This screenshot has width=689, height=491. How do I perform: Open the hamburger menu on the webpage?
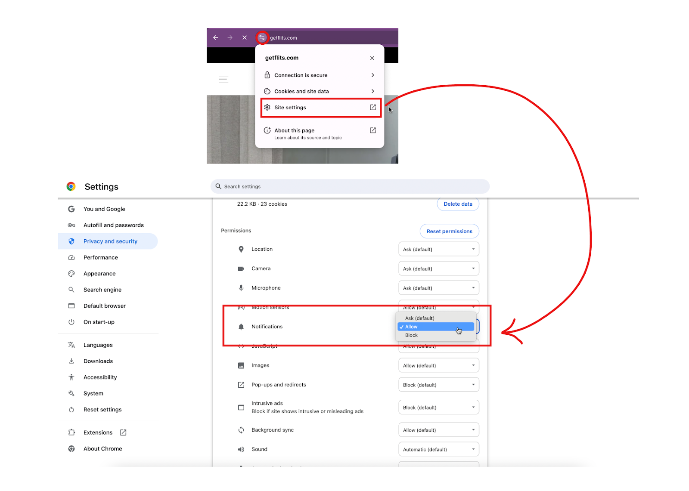[x=223, y=79]
